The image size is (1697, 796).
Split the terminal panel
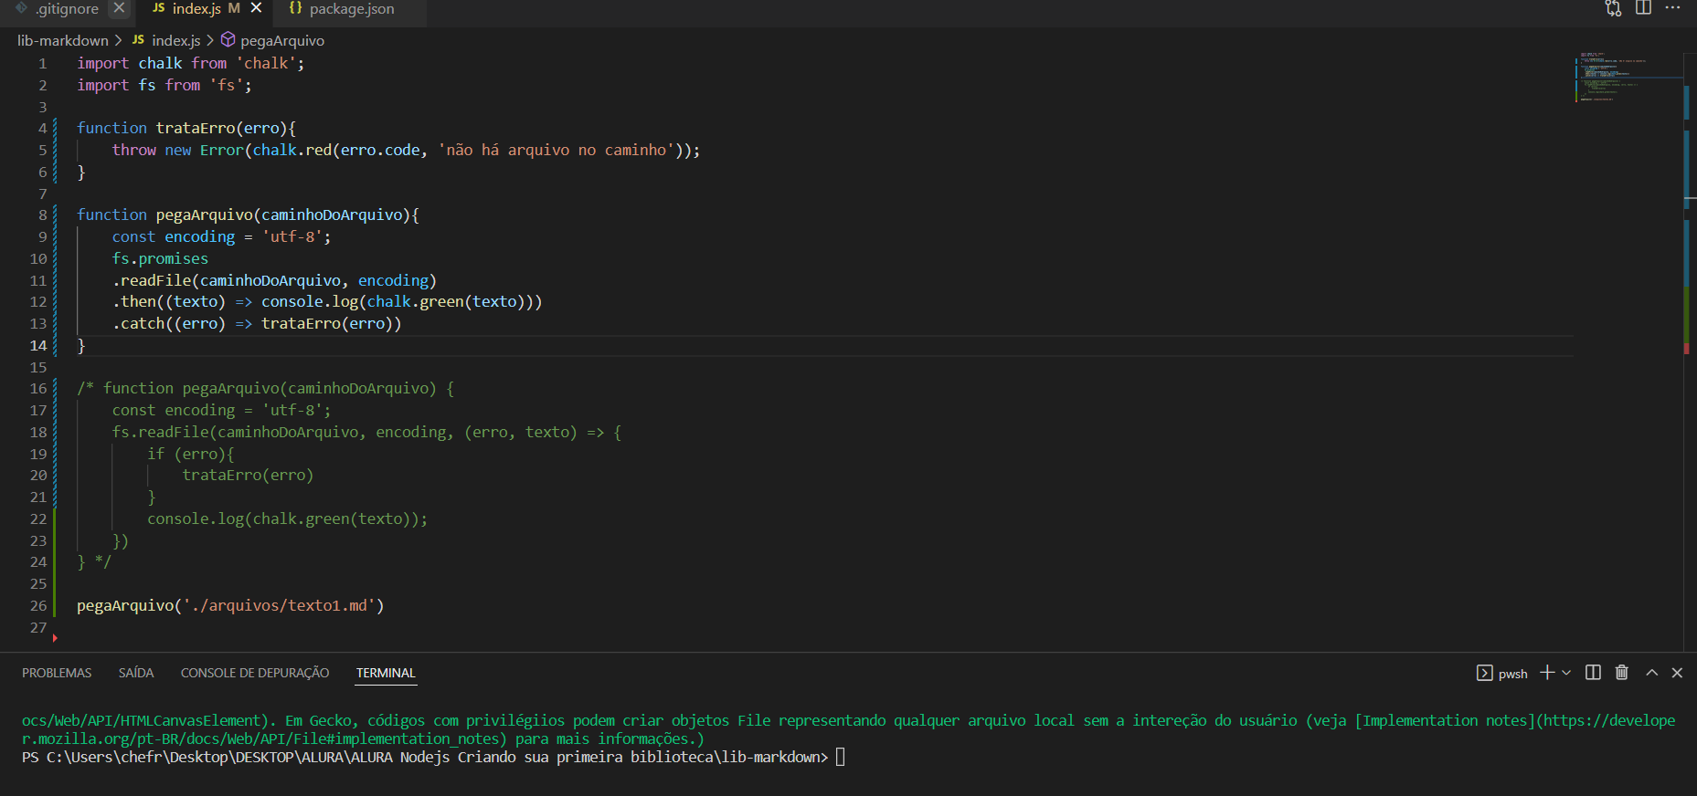point(1593,673)
